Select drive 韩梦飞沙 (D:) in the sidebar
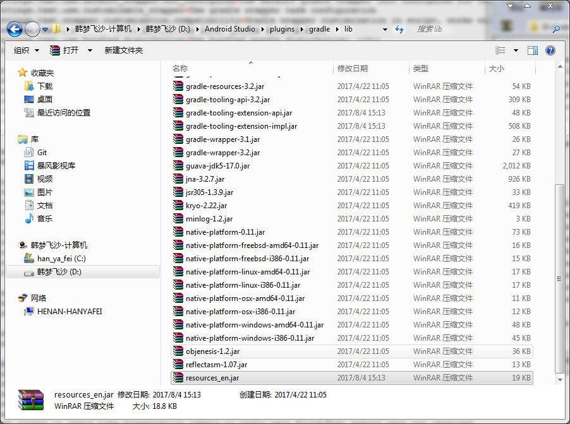This screenshot has width=570, height=424. pos(83,272)
